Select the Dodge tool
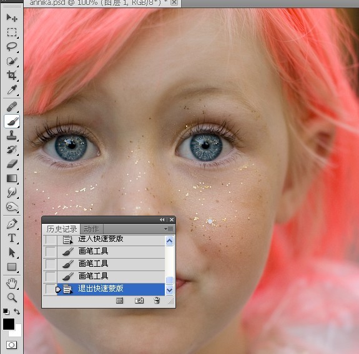The image size is (359, 354). [x=12, y=207]
